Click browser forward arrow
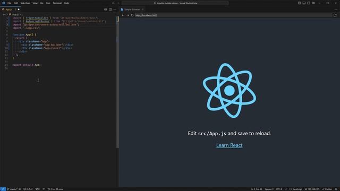This screenshot has height=191, width=340. click(127, 15)
